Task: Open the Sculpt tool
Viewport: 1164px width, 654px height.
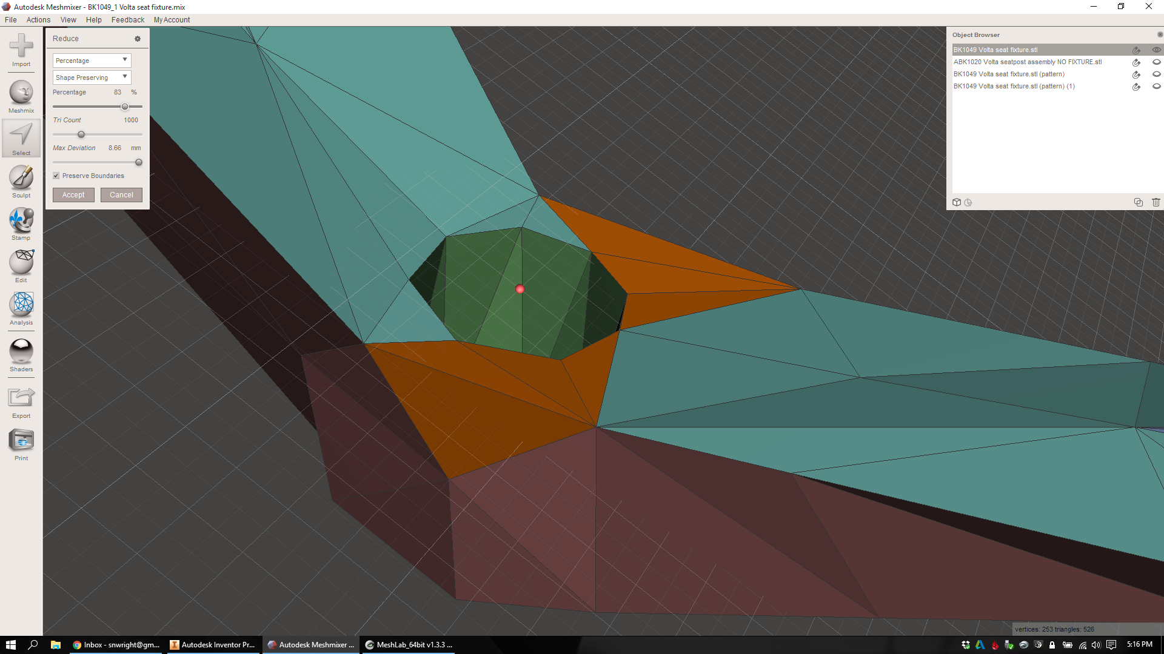Action: (21, 181)
